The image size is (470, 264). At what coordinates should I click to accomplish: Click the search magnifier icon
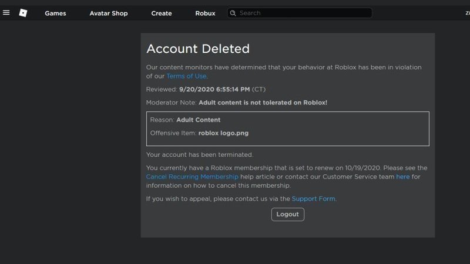click(x=233, y=13)
